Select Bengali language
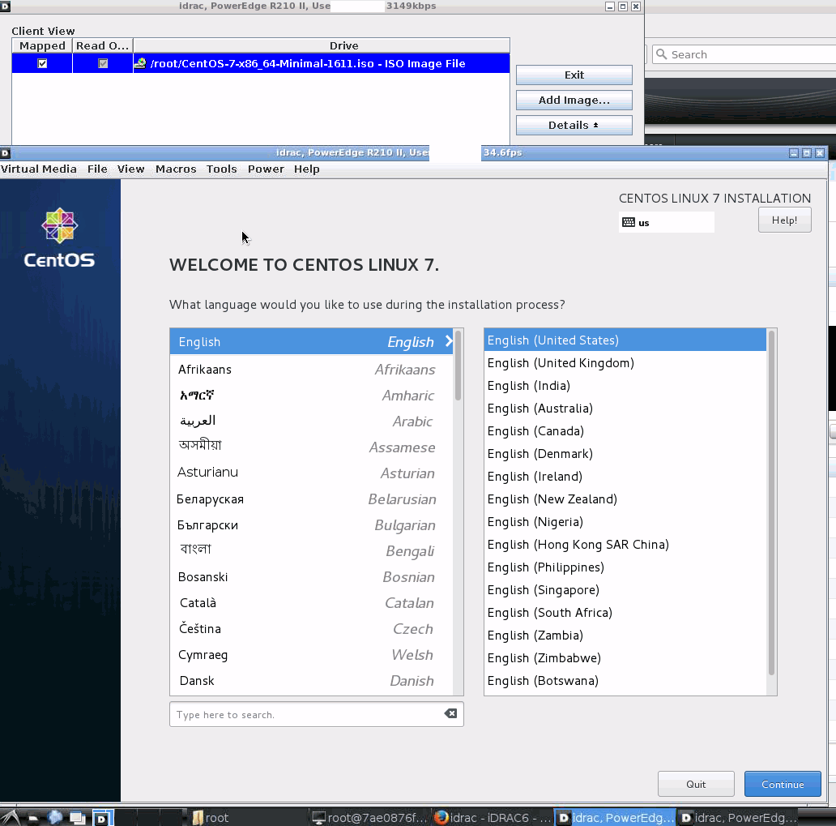Image resolution: width=836 pixels, height=826 pixels. pos(311,550)
